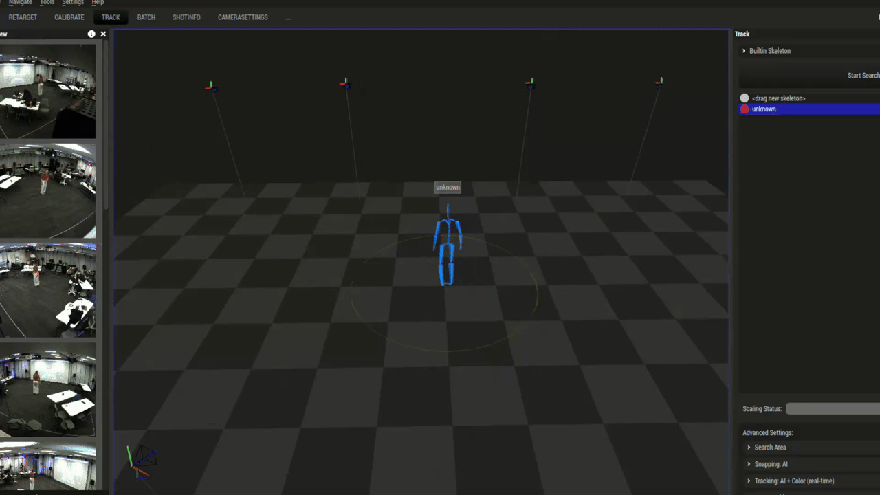Open the CAMERASETTINGS tab
Screen dimensions: 880x495
click(x=243, y=17)
